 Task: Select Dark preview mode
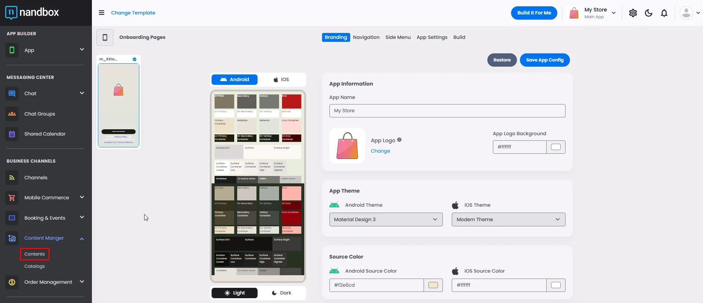pos(281,293)
